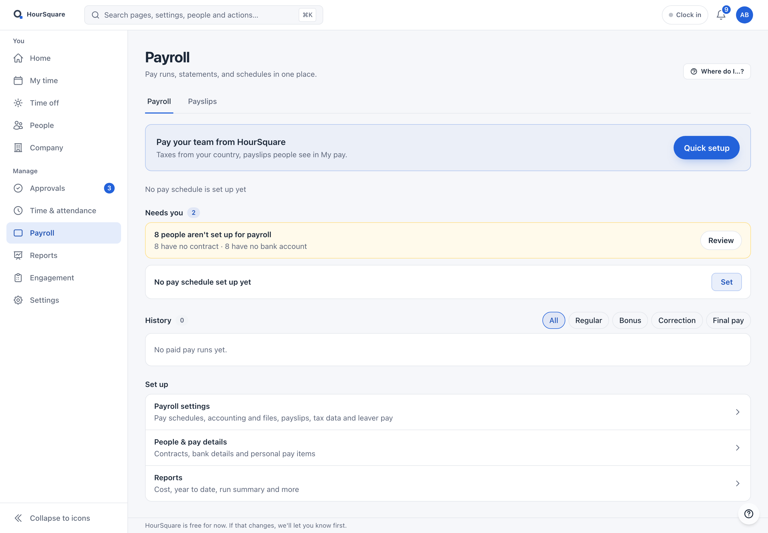Open My time calendar icon
The width and height of the screenshot is (768, 533).
tap(18, 80)
